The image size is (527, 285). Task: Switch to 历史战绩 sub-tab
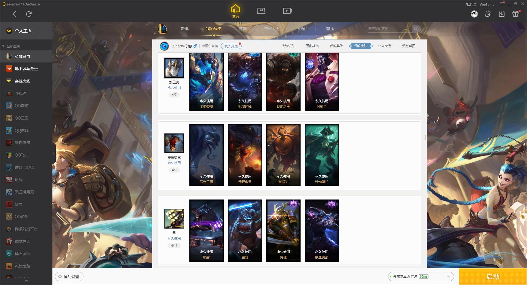(x=312, y=46)
